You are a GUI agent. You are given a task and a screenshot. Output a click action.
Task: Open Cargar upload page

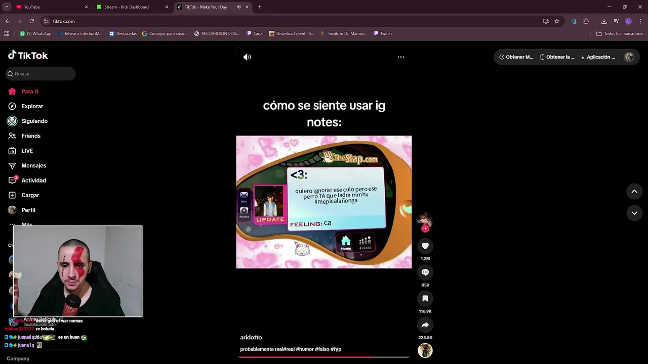pyautogui.click(x=23, y=195)
